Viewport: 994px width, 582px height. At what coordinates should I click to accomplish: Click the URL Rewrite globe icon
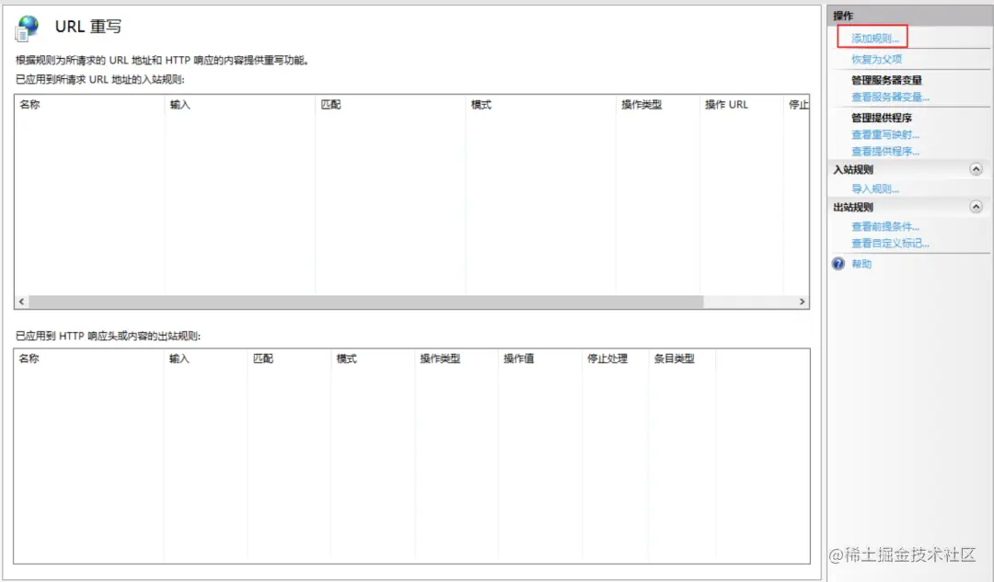pos(28,28)
